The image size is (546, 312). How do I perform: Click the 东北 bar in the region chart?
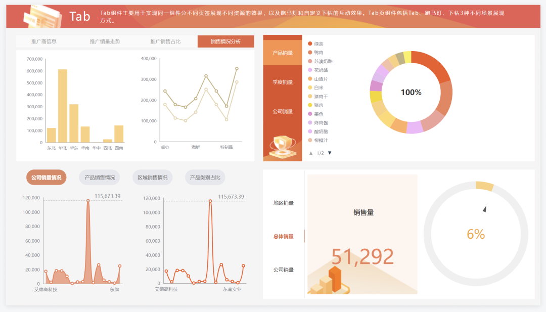[x=51, y=135]
